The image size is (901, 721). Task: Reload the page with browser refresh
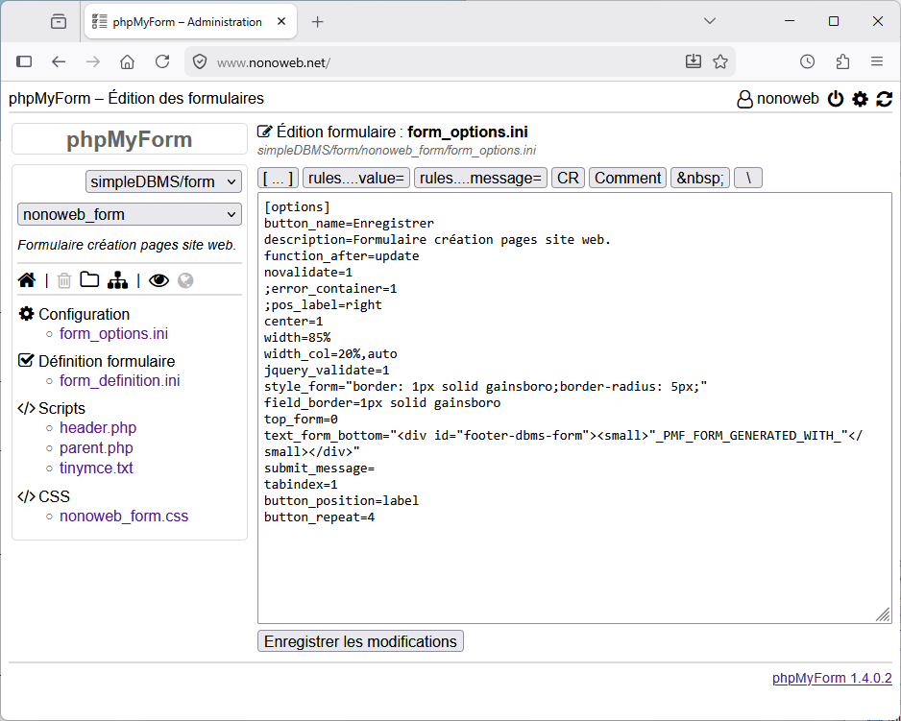point(162,61)
